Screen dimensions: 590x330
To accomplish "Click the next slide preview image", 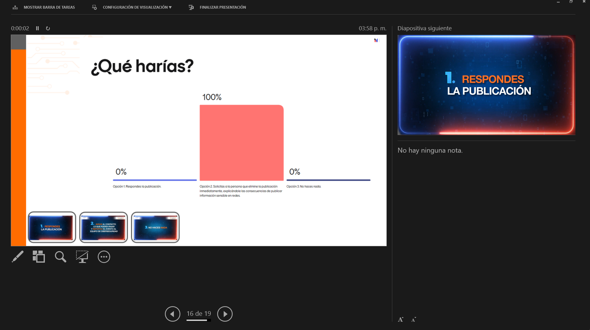I will (x=486, y=85).
